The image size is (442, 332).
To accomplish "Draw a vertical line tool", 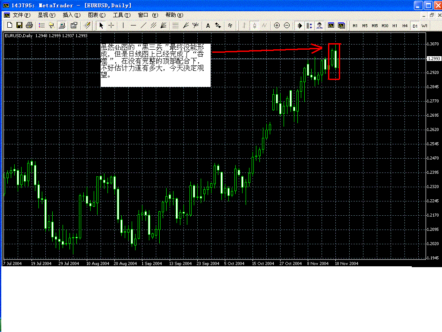I will point(123,26).
